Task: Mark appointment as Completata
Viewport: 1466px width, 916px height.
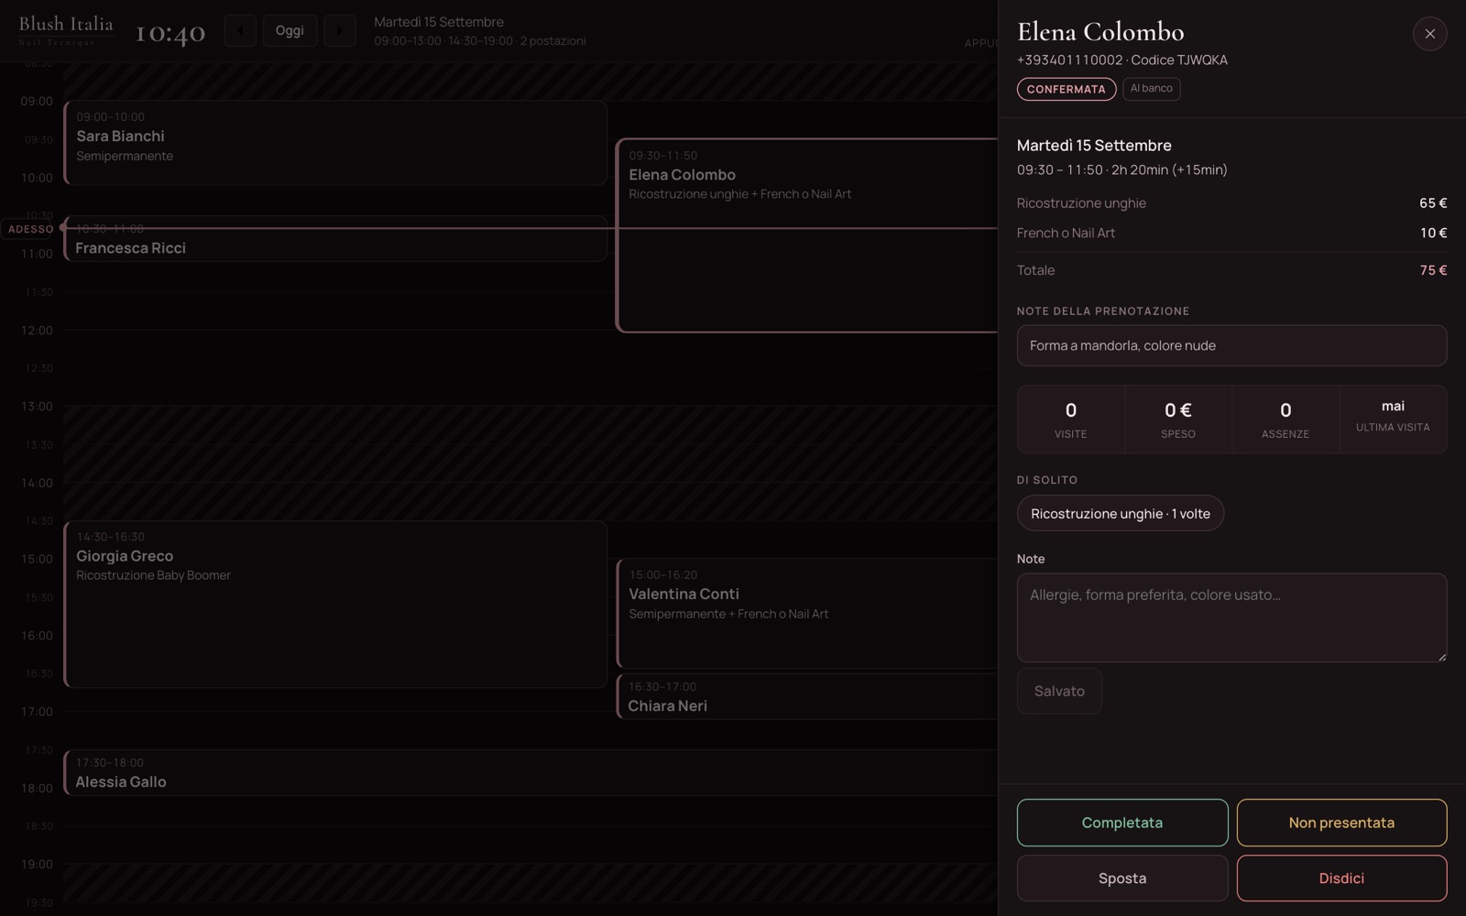Action: point(1121,823)
